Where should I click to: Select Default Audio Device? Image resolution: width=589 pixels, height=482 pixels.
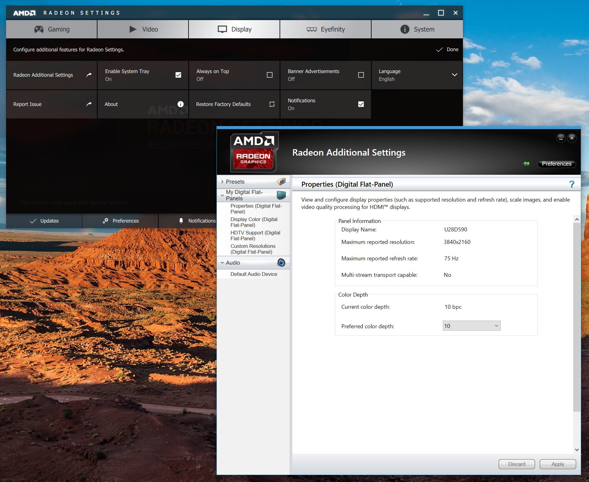click(254, 274)
